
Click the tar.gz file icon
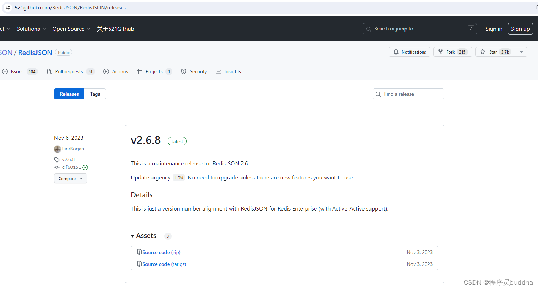pos(139,264)
